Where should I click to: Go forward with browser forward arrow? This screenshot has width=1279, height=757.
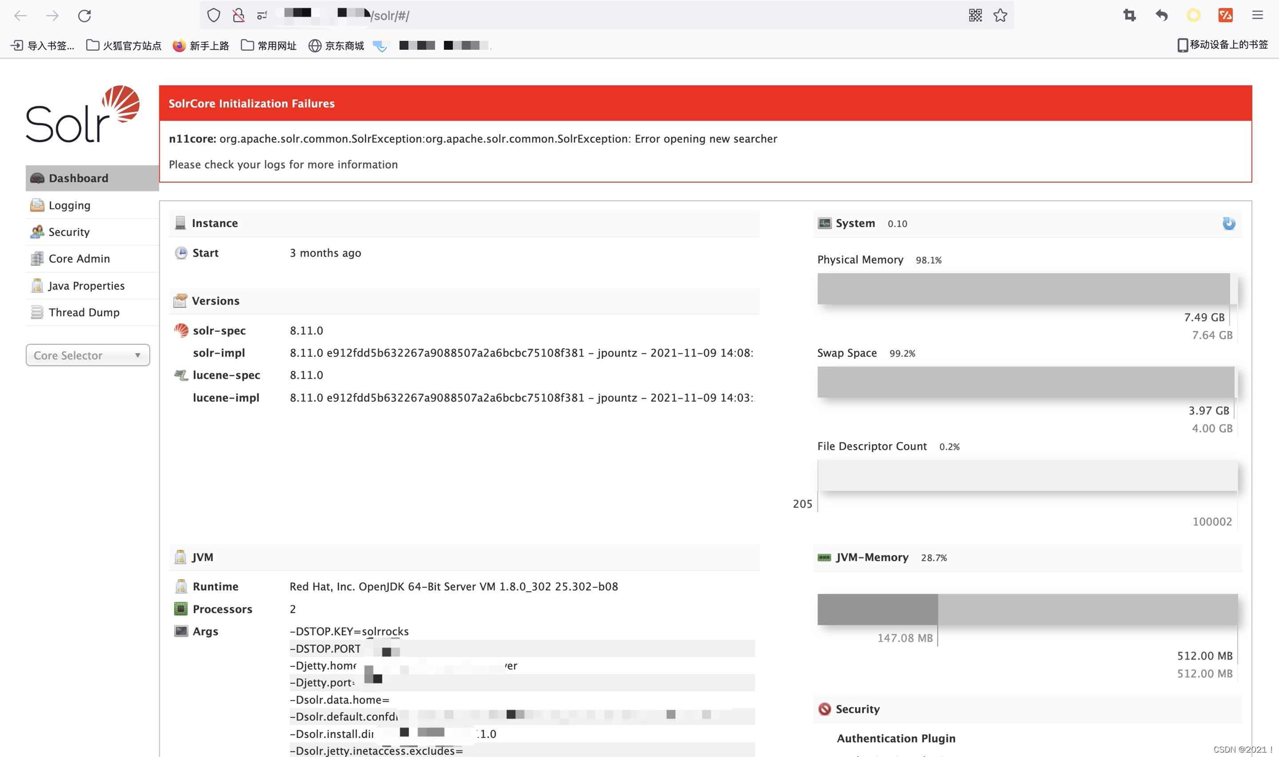click(52, 16)
